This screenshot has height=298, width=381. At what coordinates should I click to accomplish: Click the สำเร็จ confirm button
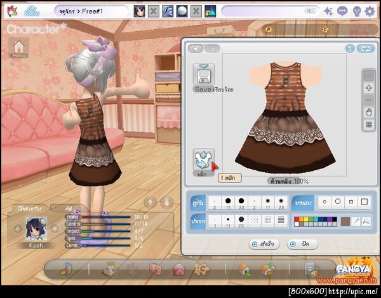(264, 244)
